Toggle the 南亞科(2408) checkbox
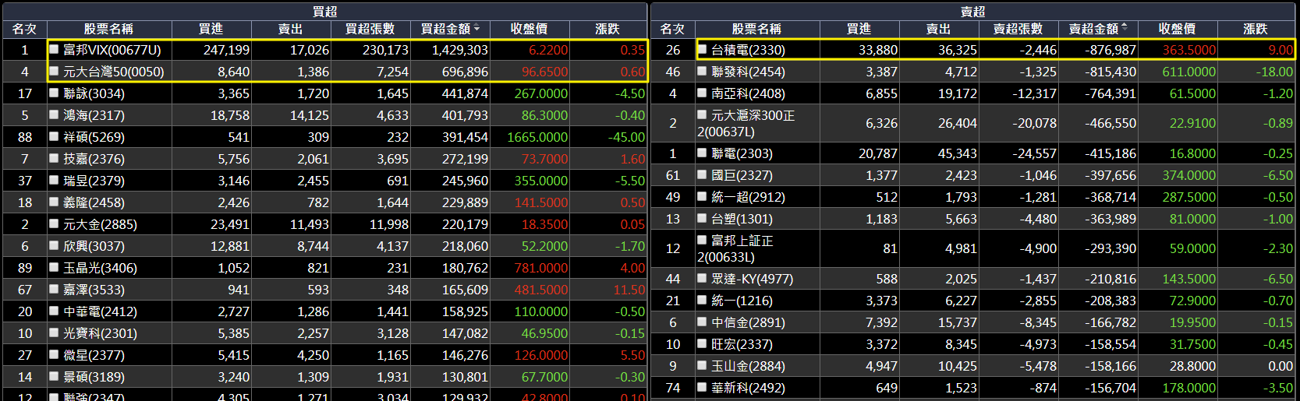This screenshot has height=401, width=1300. [702, 93]
